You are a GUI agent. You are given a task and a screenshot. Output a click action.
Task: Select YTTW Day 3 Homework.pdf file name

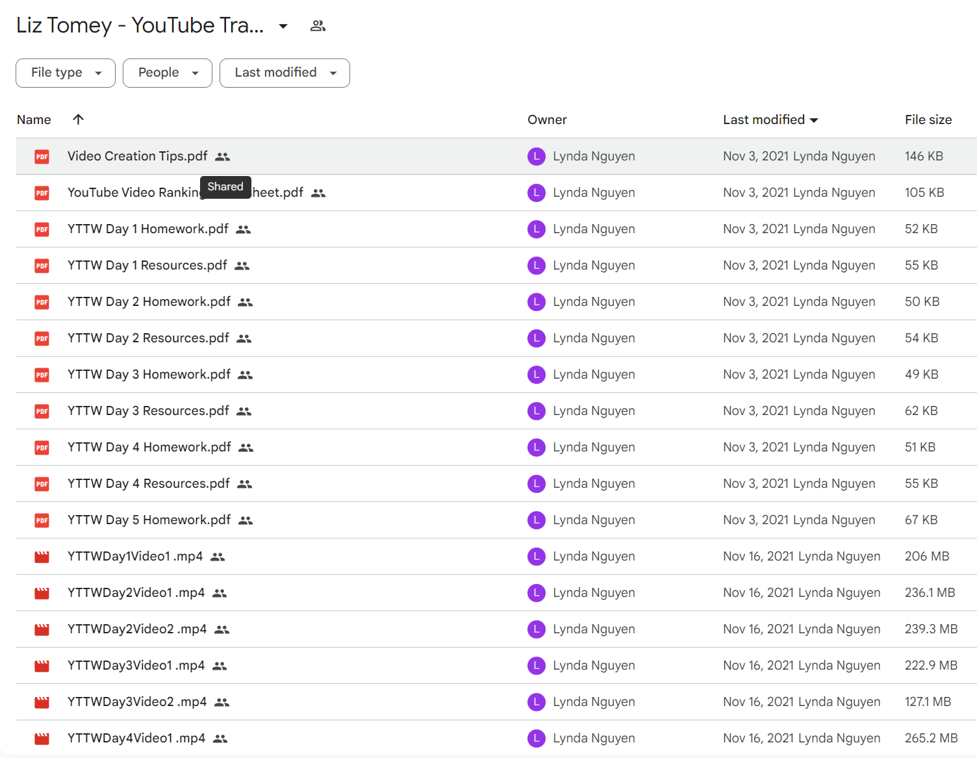click(149, 374)
